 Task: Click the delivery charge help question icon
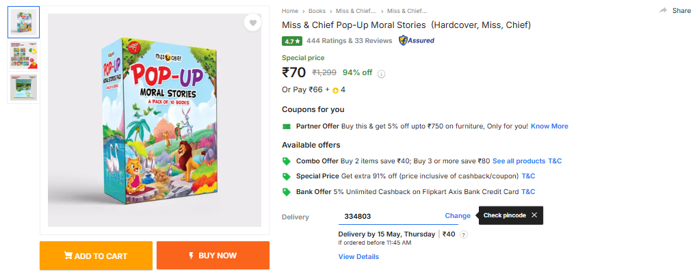(464, 235)
